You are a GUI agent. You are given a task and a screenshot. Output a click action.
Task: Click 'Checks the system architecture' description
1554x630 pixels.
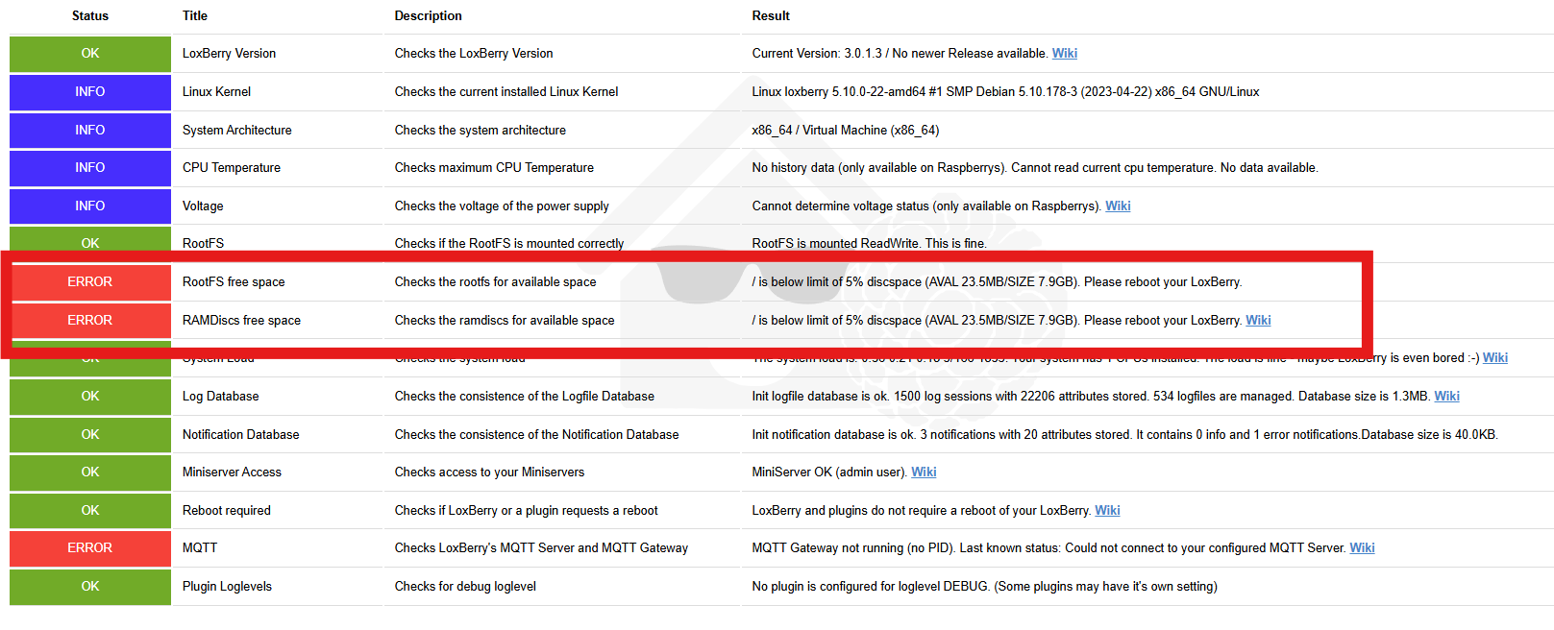(x=481, y=131)
